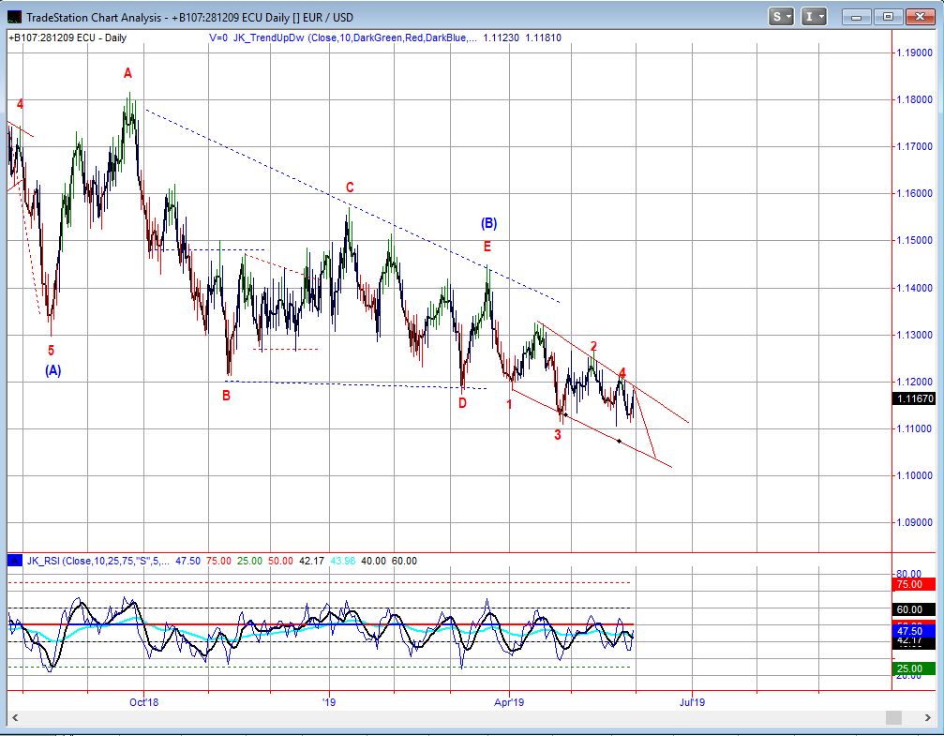Select the red wave label 'A' at the chart peak

[127, 73]
